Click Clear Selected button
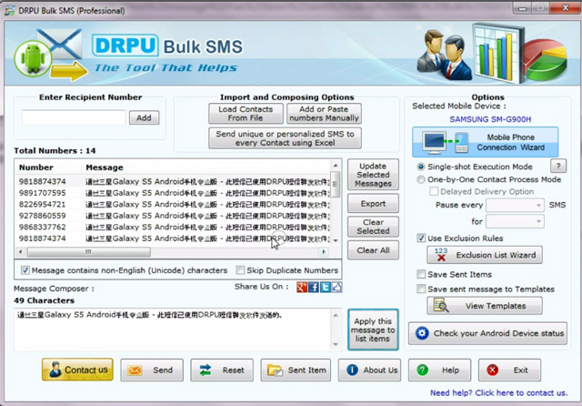Viewport: 582px width, 406px height. pos(373,227)
